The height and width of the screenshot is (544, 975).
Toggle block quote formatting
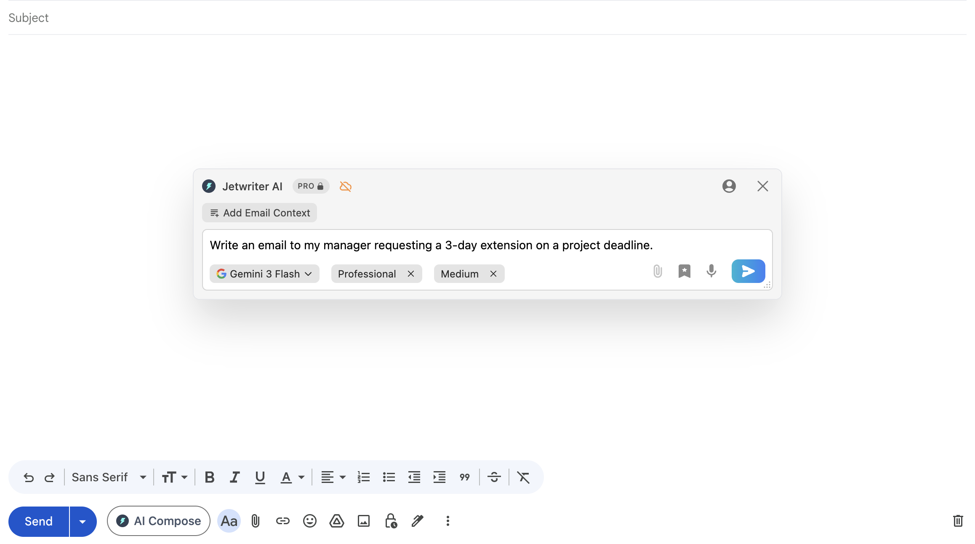coord(465,477)
